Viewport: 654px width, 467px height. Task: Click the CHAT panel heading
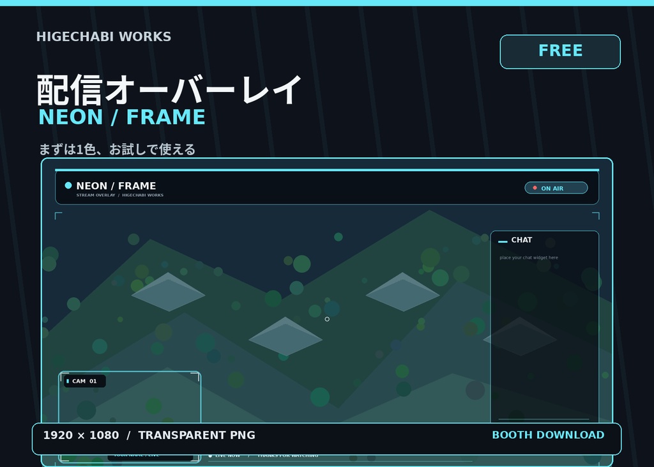tap(521, 240)
